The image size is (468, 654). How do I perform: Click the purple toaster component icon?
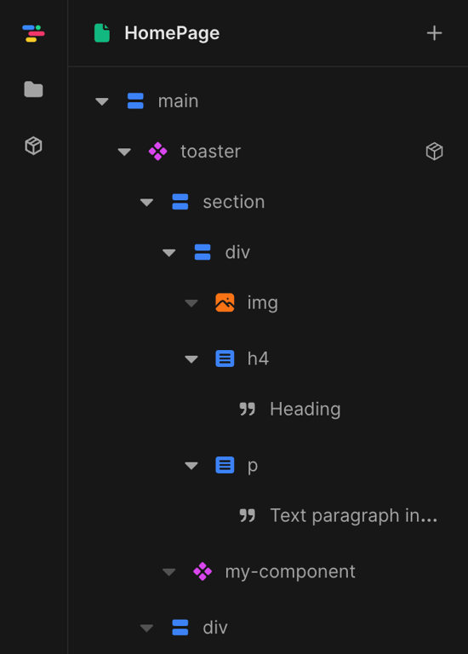158,152
